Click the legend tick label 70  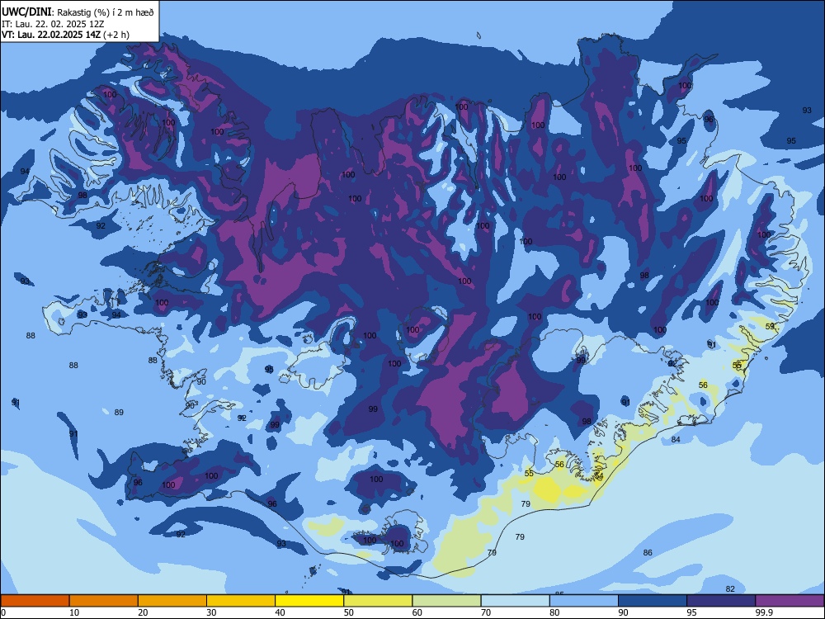coord(486,612)
